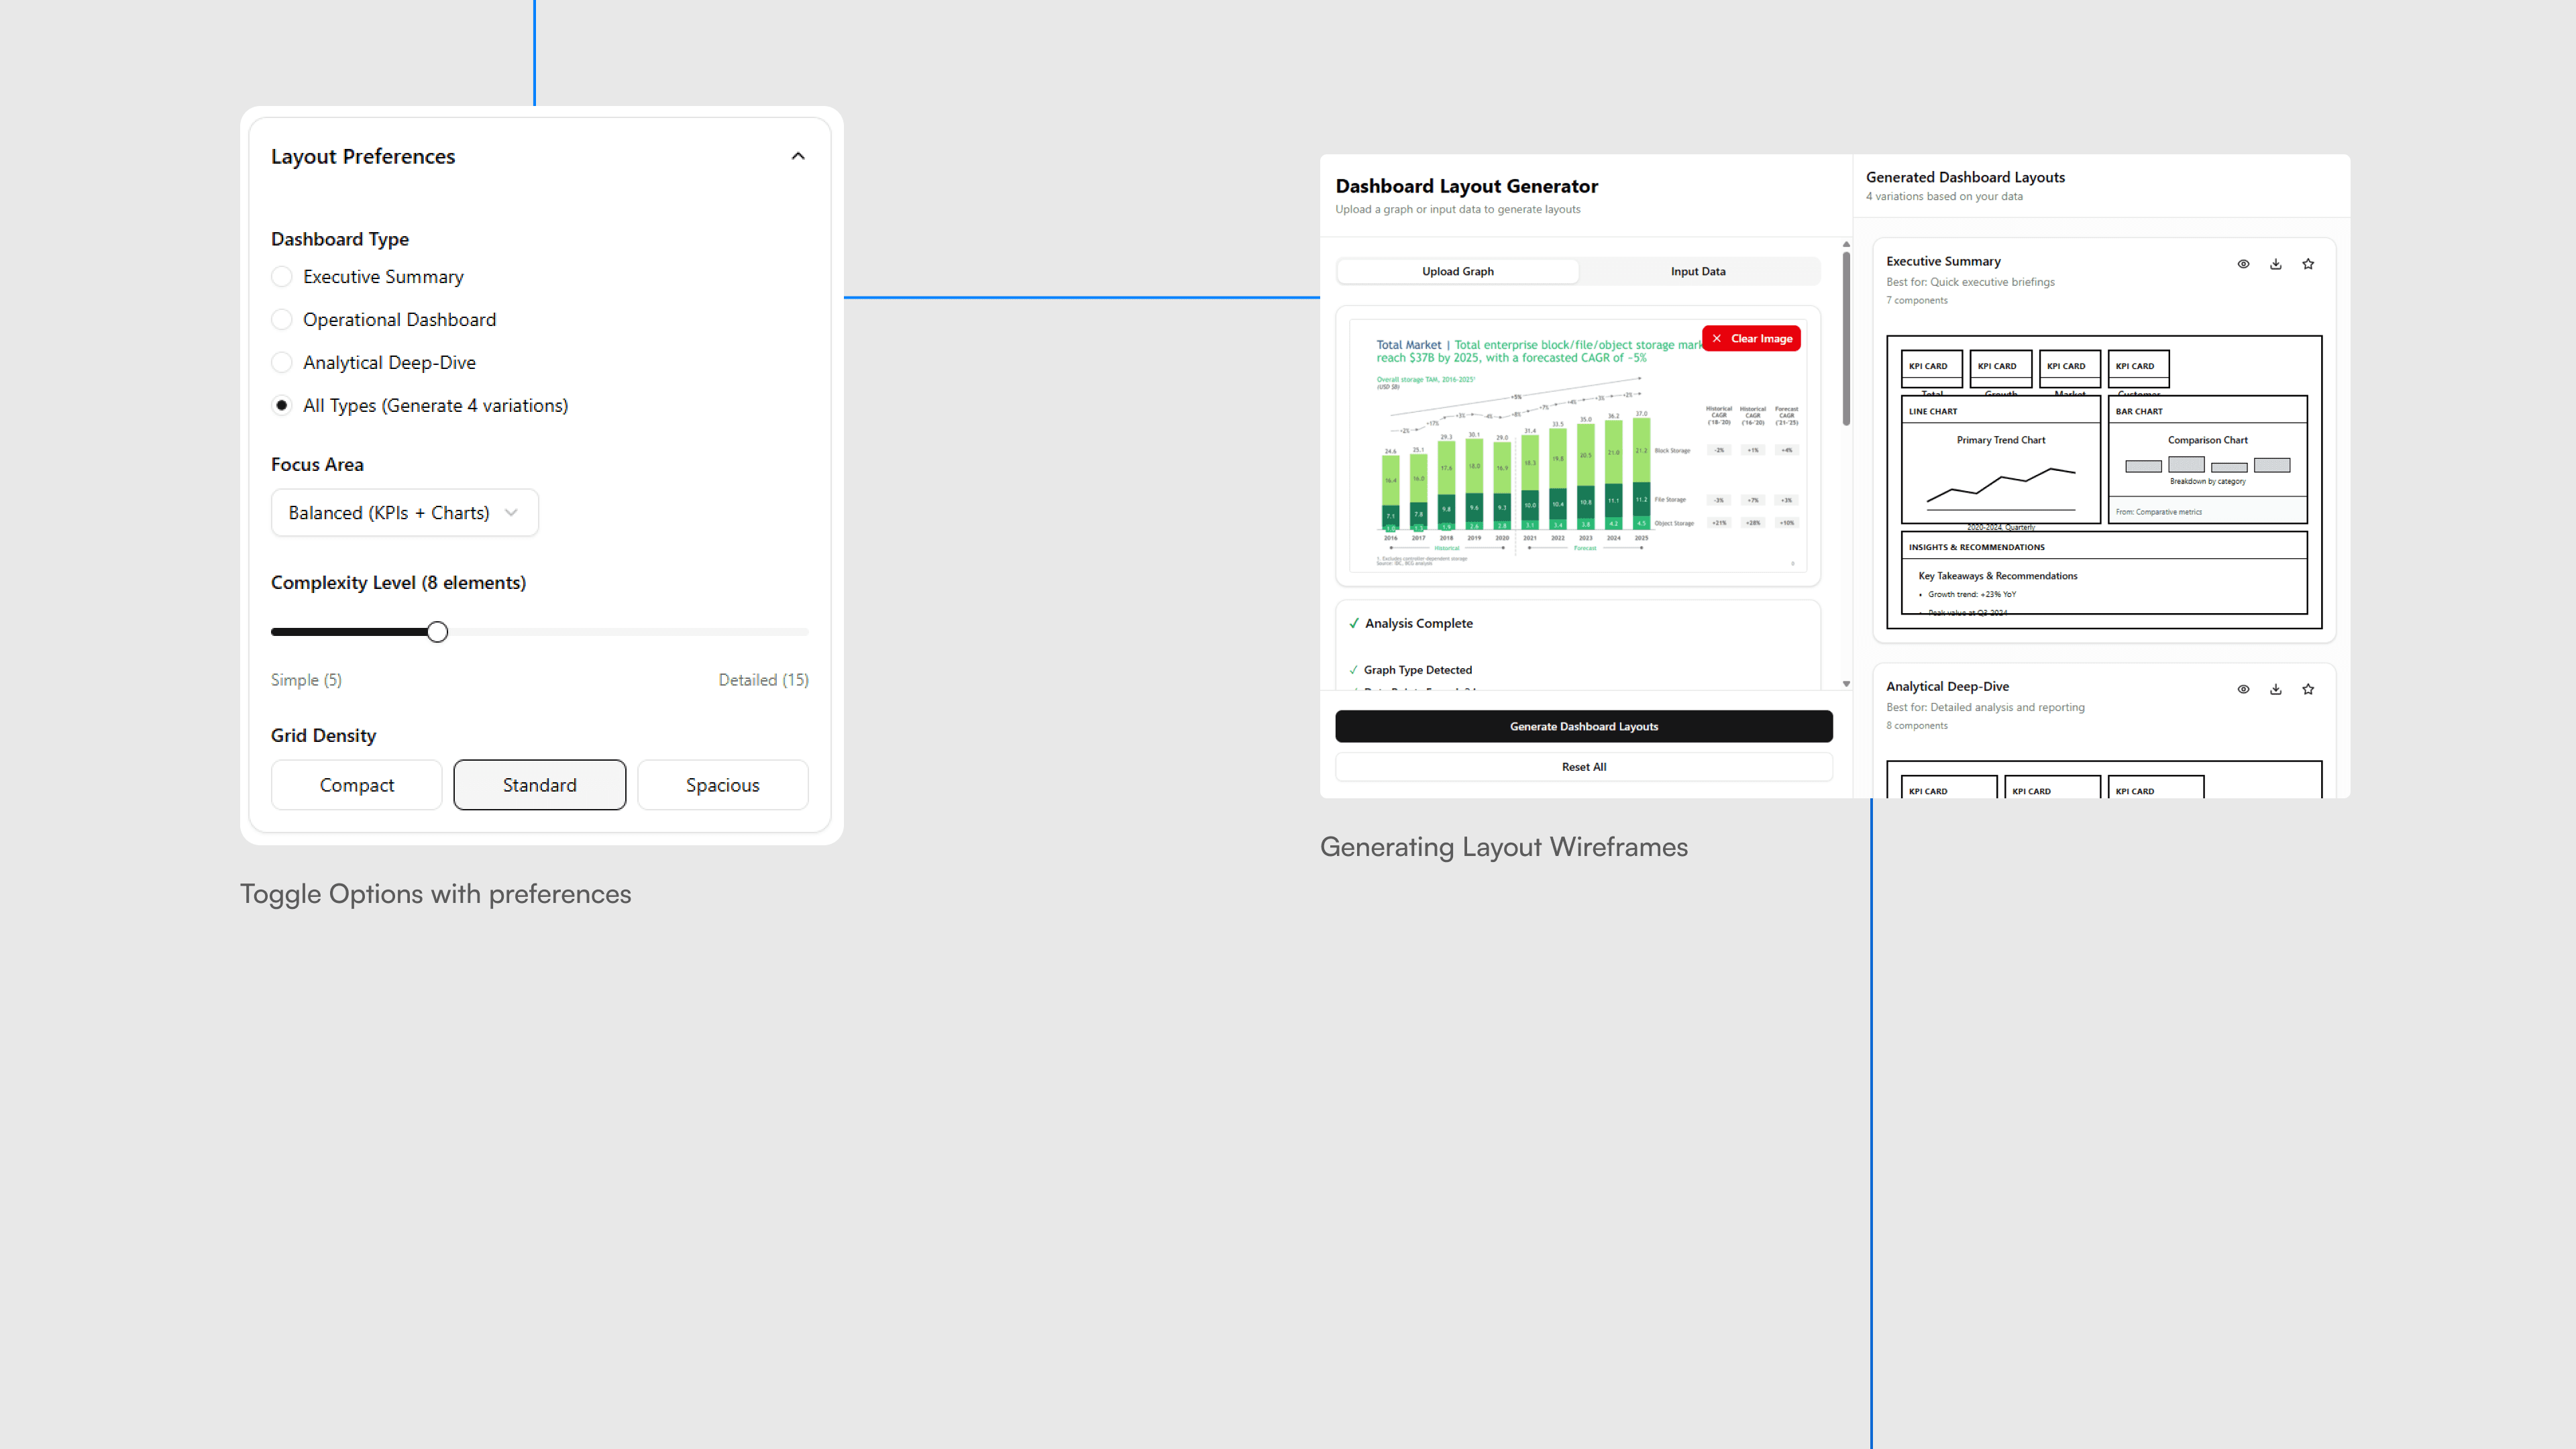
Task: Download the Executive Summary layout
Action: 2275,264
